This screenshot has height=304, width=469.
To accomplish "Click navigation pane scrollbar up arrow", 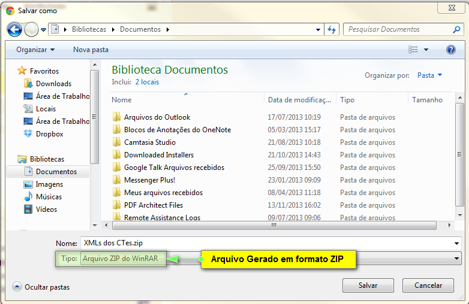I will tap(95, 65).
